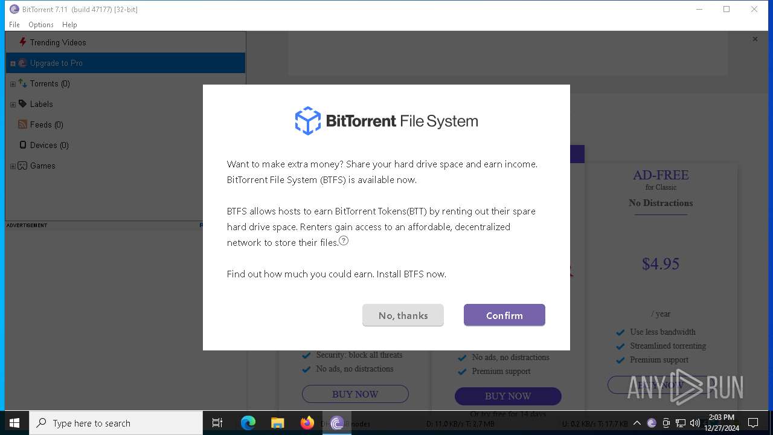Click the Labels tag icon
Screen dimensions: 773x435
point(23,104)
